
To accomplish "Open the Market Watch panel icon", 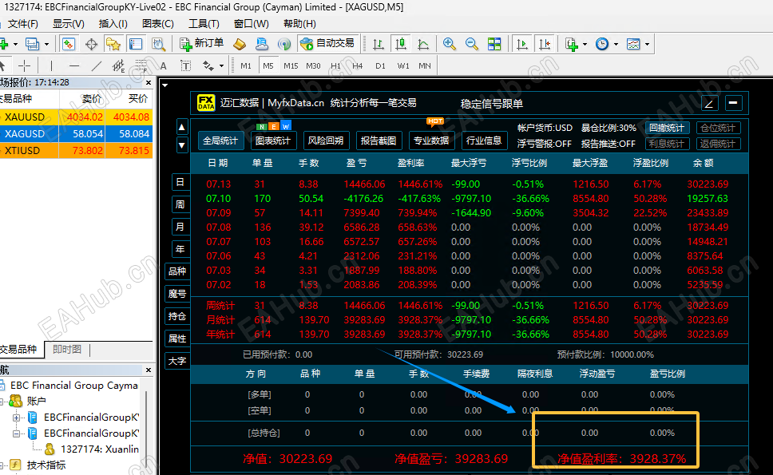I will [69, 44].
